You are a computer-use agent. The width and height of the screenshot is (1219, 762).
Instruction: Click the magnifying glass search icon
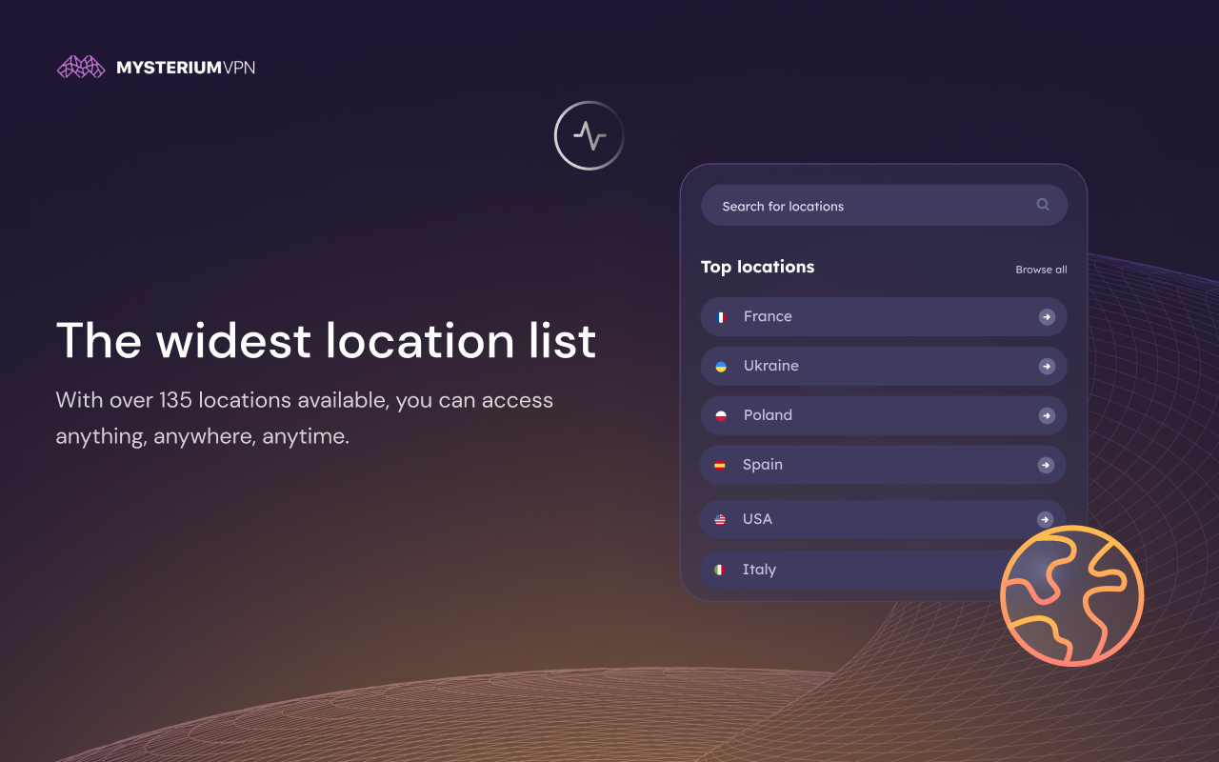click(1043, 205)
